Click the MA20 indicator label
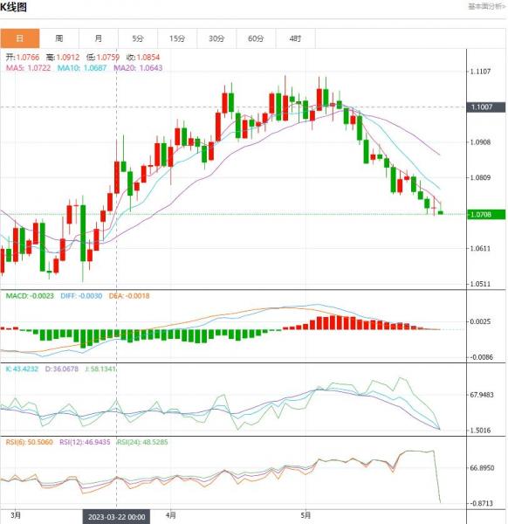 click(x=138, y=68)
